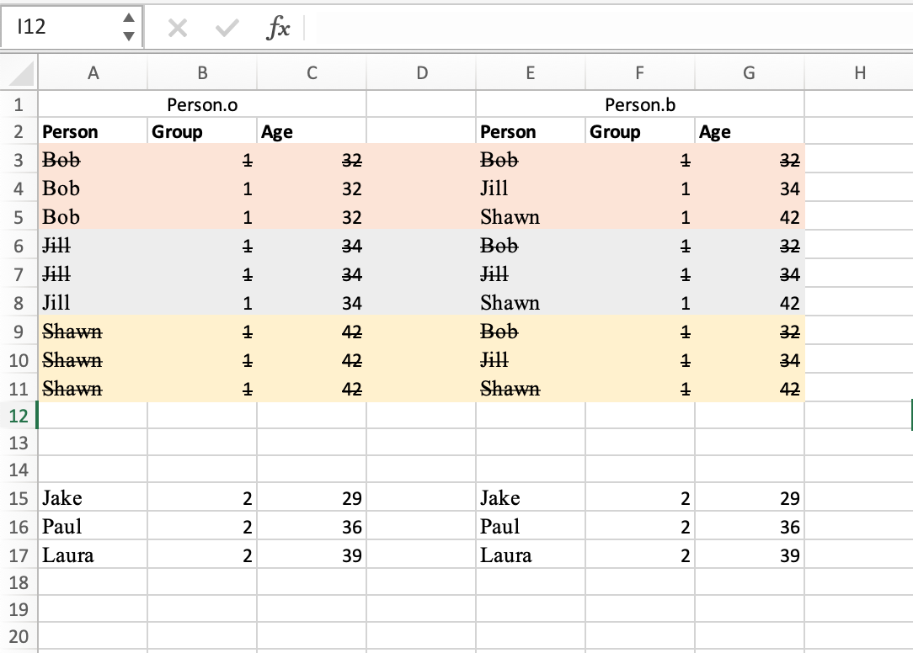Select row 20 header
This screenshot has height=653, width=913.
(19, 636)
